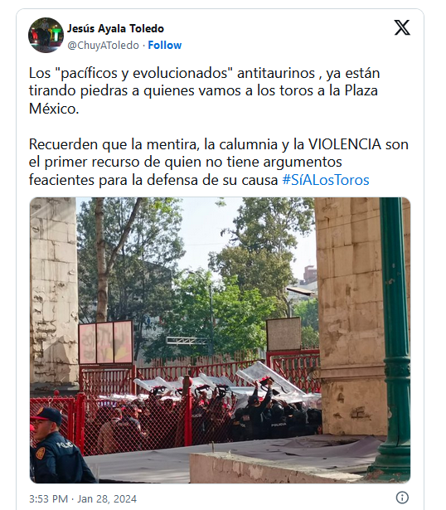Click the police officer wearing a cap in the photo

tap(56, 445)
